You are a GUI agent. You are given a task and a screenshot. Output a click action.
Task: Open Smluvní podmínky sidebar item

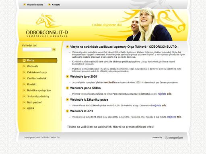click(38, 96)
